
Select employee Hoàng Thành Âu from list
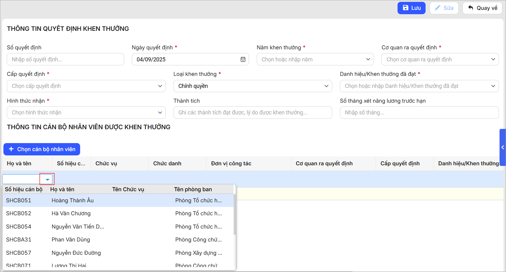click(73, 200)
